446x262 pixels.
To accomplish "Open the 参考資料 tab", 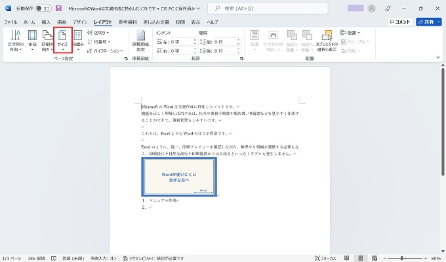I will (x=128, y=22).
